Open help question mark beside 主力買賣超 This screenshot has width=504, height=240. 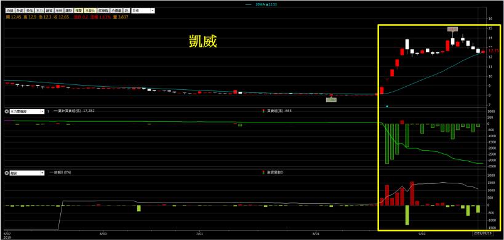click(48, 111)
